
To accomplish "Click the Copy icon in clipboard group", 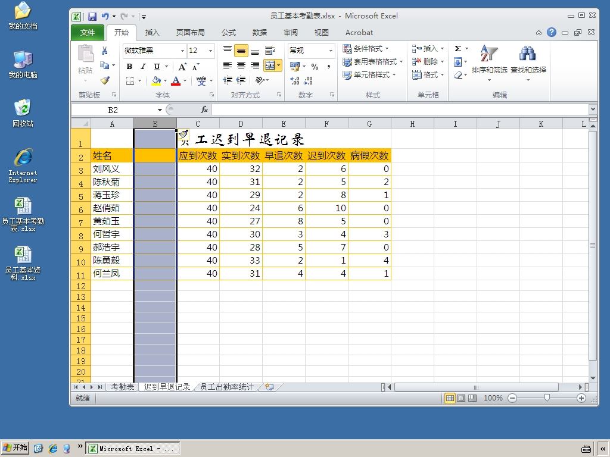I will coord(104,65).
